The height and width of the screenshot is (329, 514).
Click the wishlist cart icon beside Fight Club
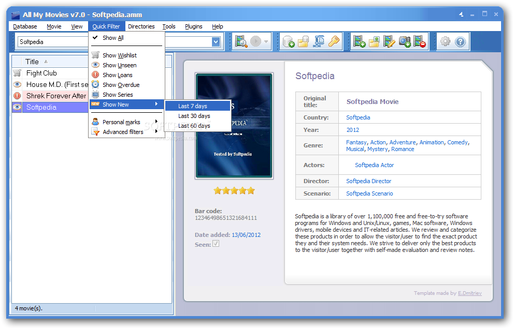click(x=17, y=73)
